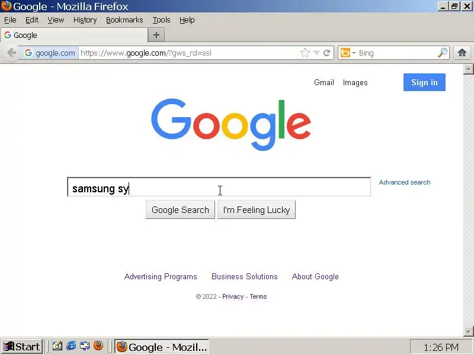This screenshot has width=474, height=355.
Task: Open the Images link
Action: (x=355, y=82)
